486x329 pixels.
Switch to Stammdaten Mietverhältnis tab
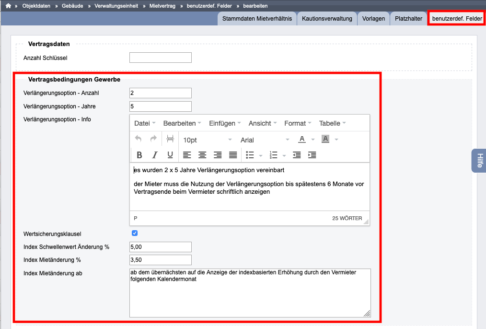coord(257,19)
